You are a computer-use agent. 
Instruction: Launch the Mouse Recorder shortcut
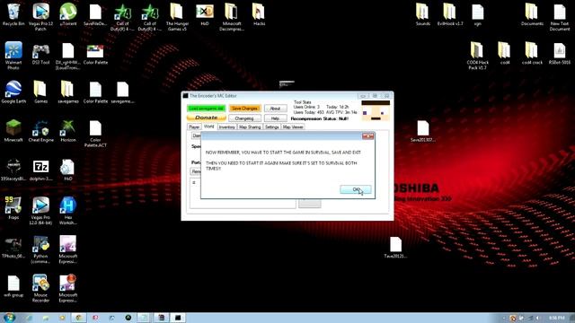[x=40, y=289]
